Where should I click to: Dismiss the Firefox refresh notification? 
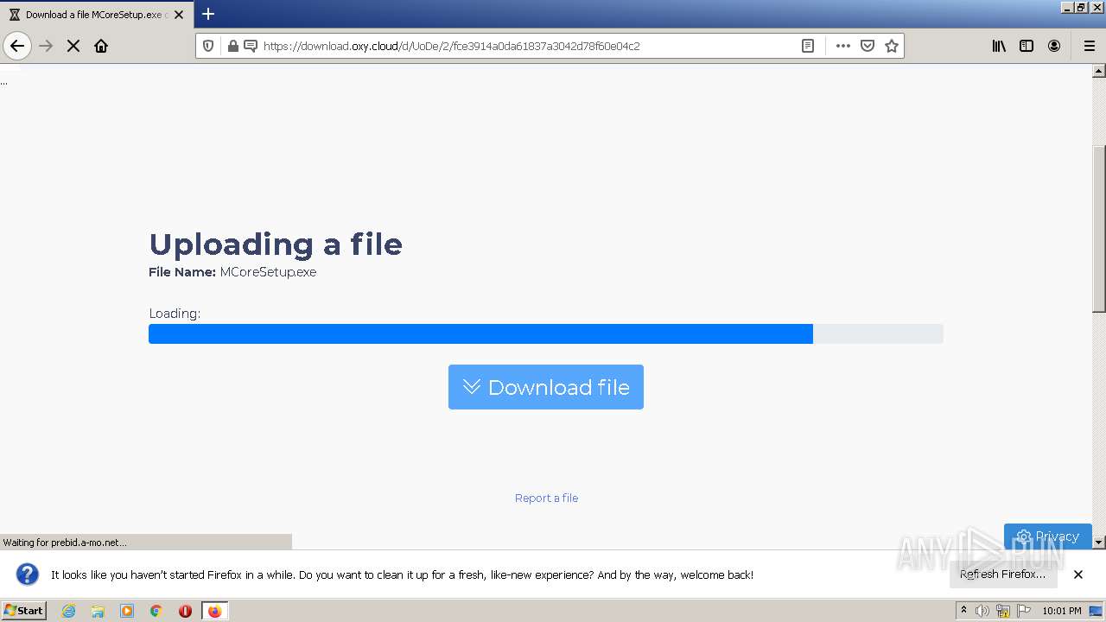coord(1078,574)
